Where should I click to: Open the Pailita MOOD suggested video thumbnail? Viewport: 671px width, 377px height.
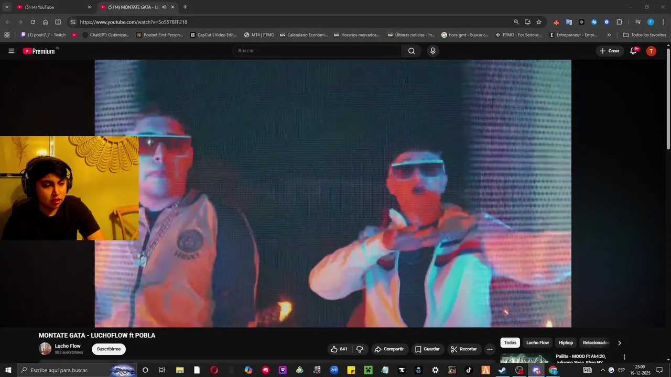pos(525,359)
